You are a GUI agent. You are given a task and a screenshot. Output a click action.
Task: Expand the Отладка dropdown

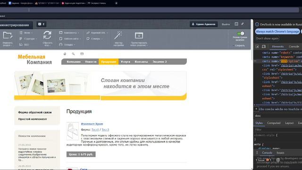(67, 44)
